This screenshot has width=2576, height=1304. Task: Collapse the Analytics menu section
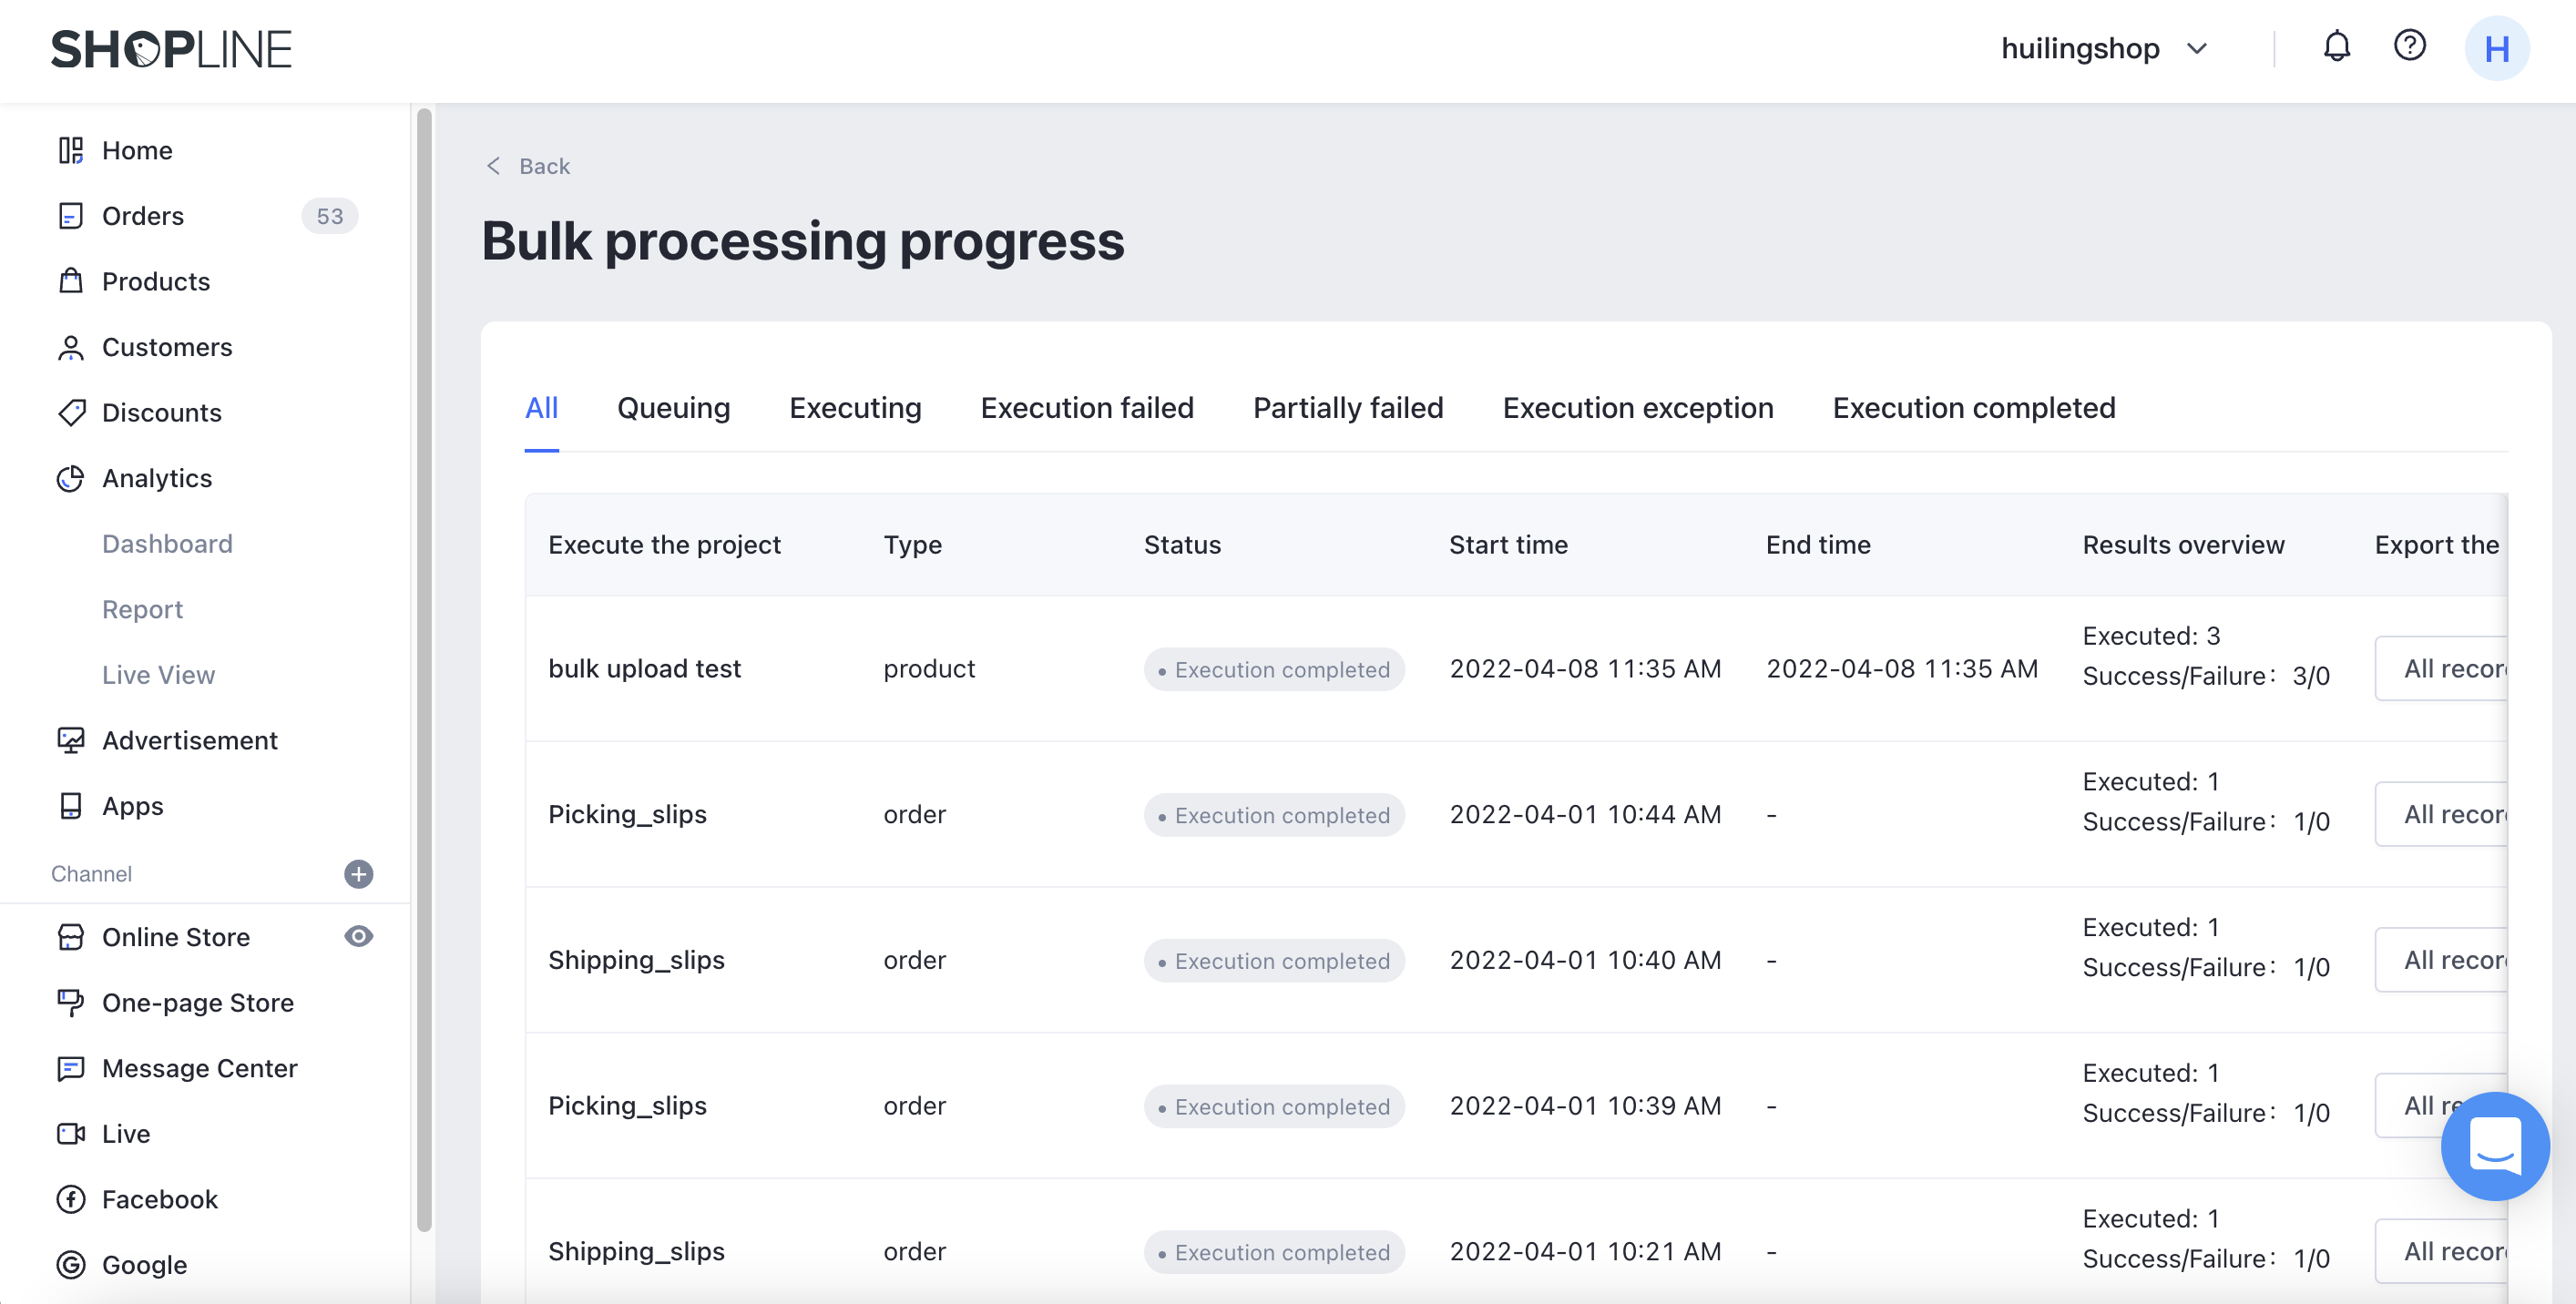pos(157,478)
